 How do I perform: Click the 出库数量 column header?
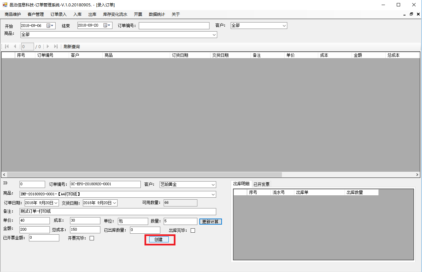point(362,192)
